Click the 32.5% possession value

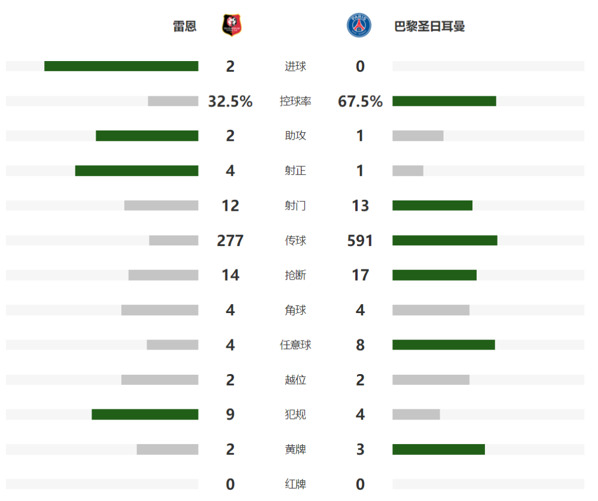[x=230, y=101]
